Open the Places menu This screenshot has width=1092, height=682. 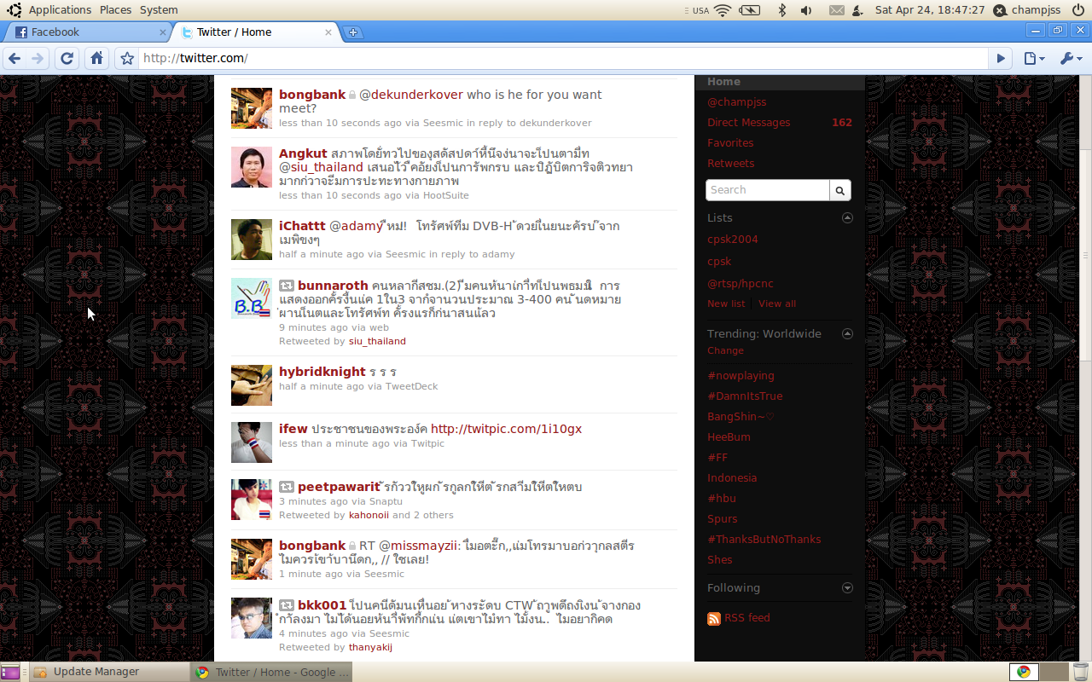(x=115, y=10)
